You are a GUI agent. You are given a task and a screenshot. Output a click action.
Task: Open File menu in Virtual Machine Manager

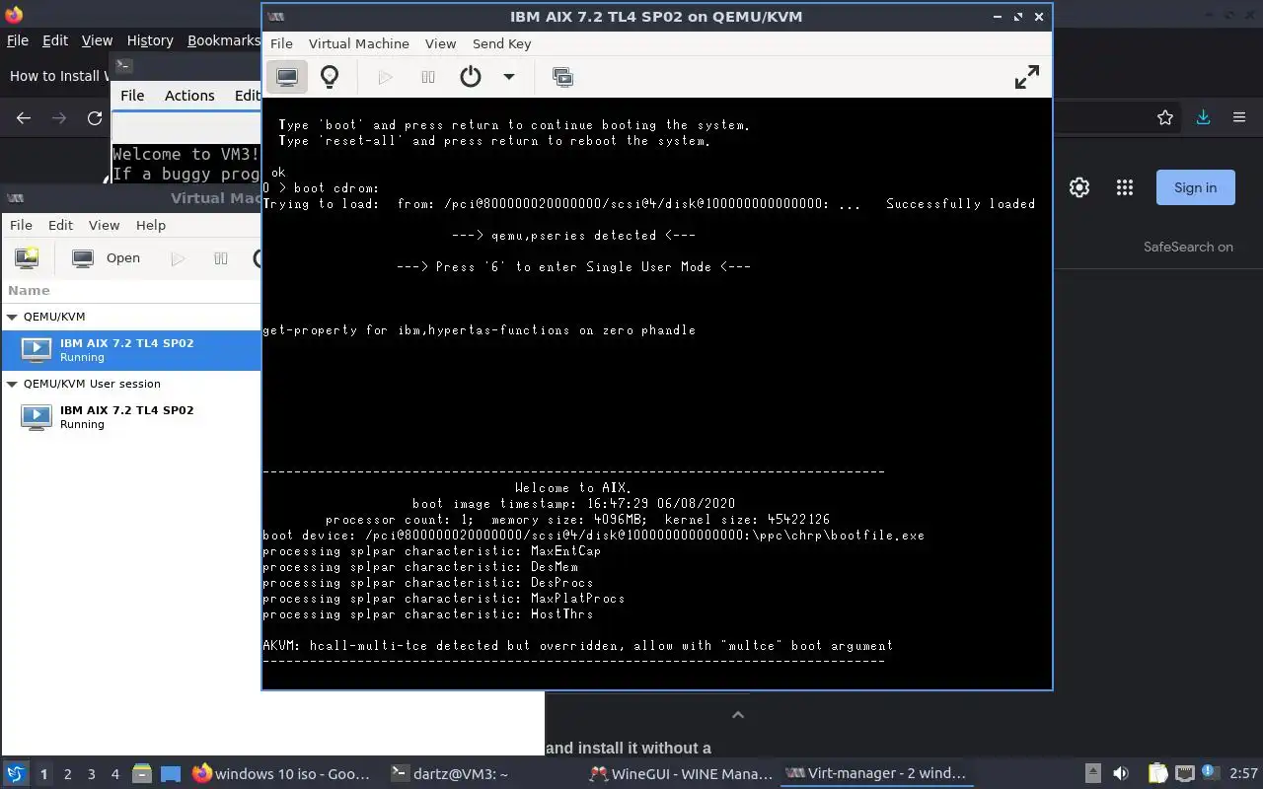tap(21, 225)
